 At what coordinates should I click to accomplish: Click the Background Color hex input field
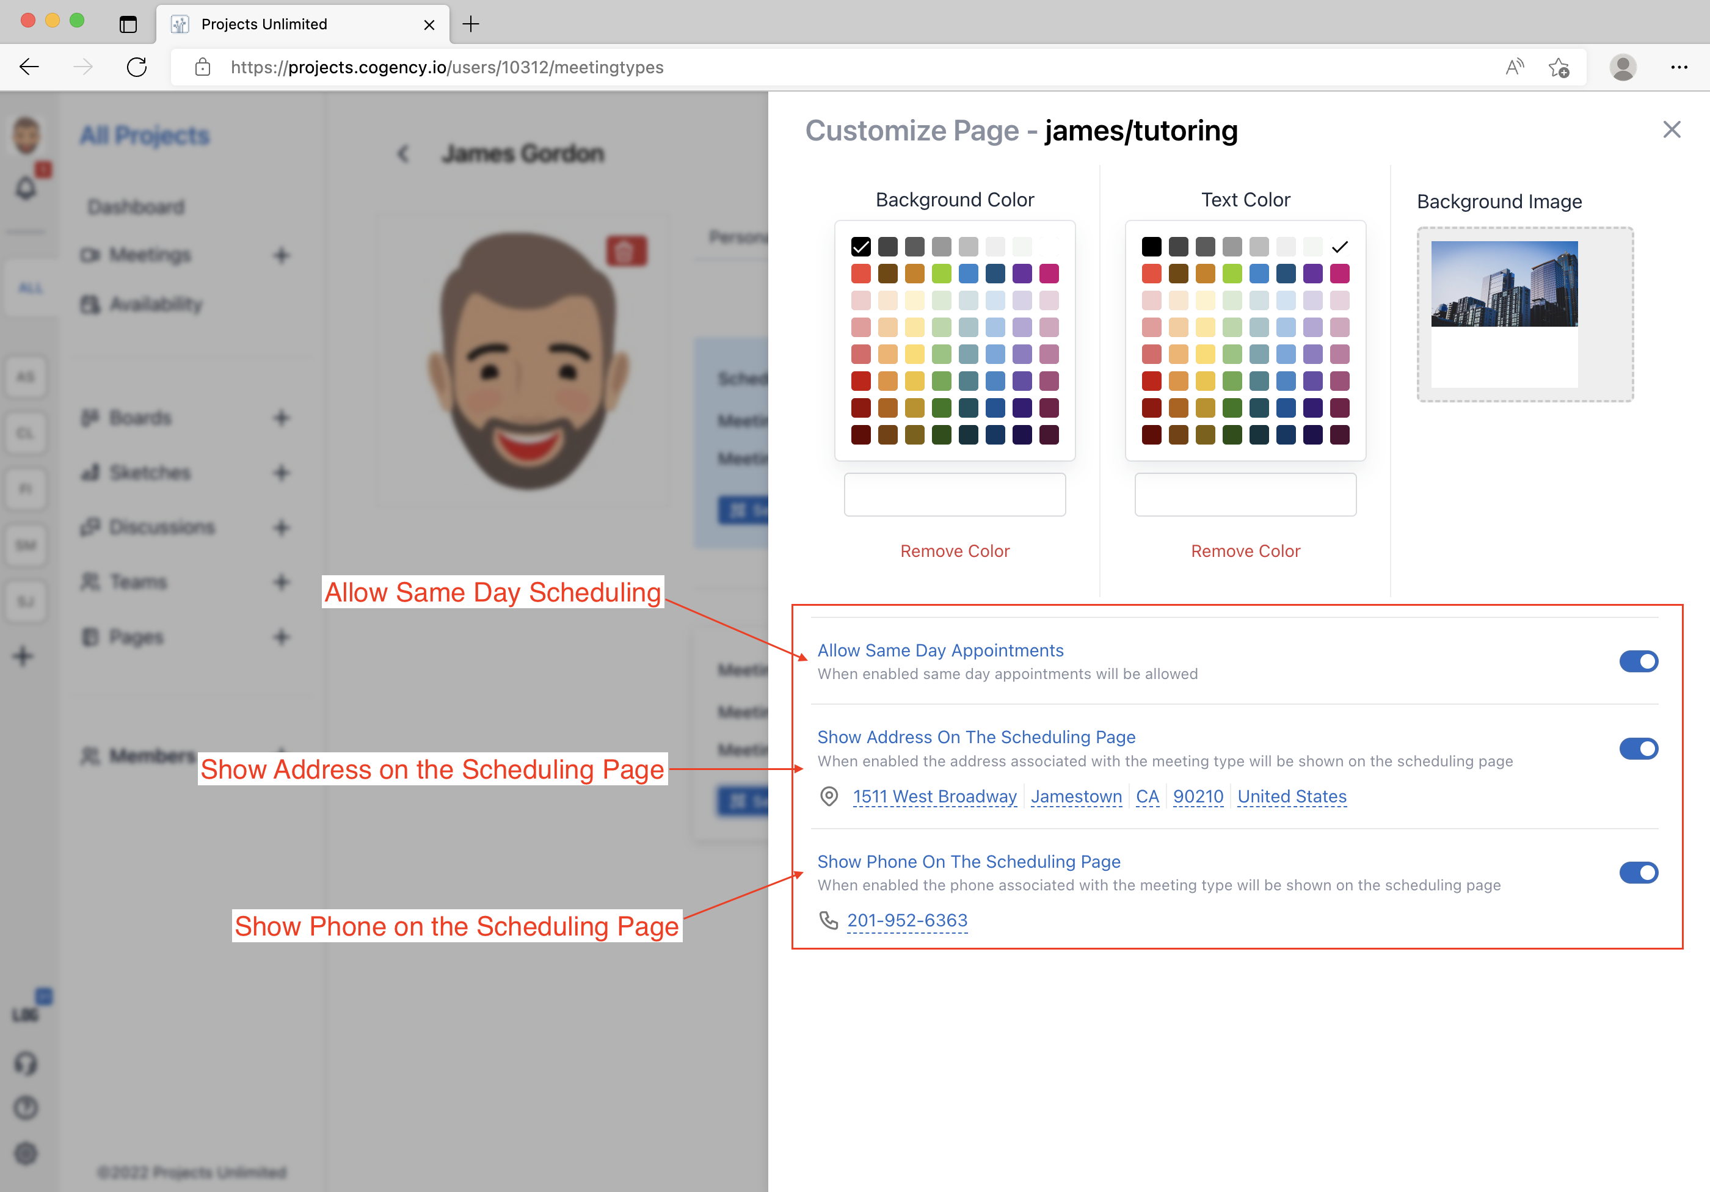(955, 495)
